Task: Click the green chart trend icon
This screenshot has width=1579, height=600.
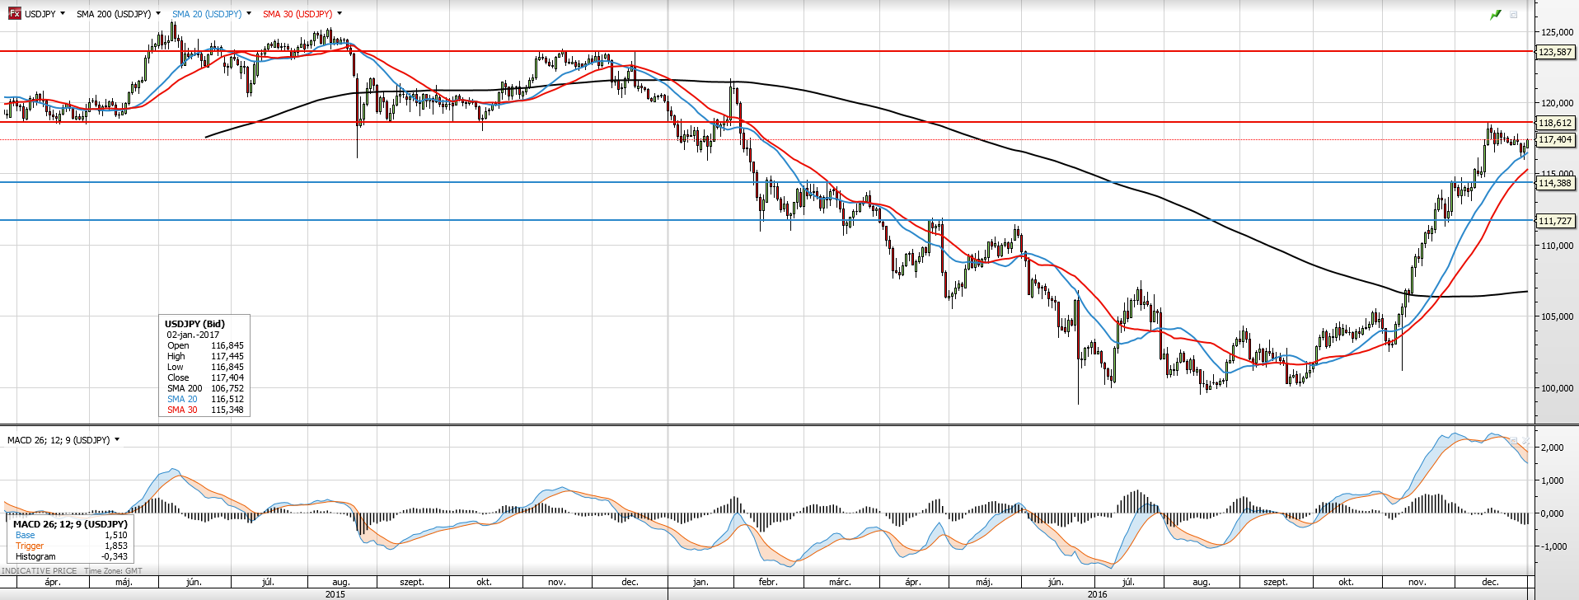Action: [1496, 15]
